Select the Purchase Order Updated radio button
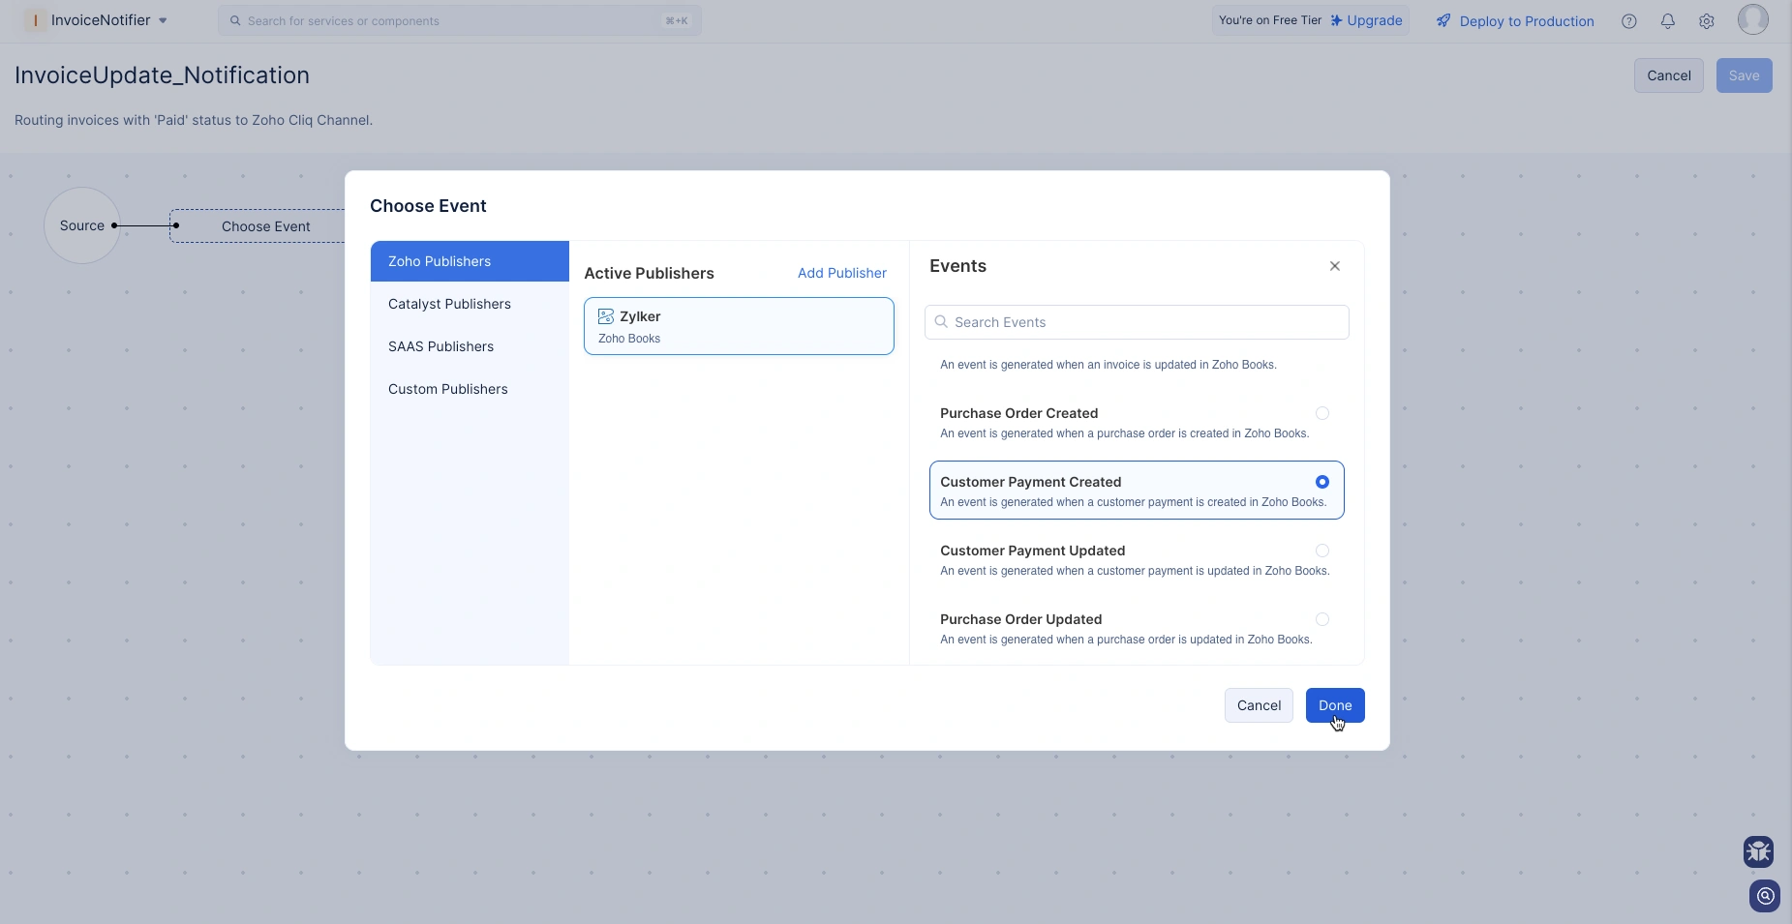 click(1322, 619)
